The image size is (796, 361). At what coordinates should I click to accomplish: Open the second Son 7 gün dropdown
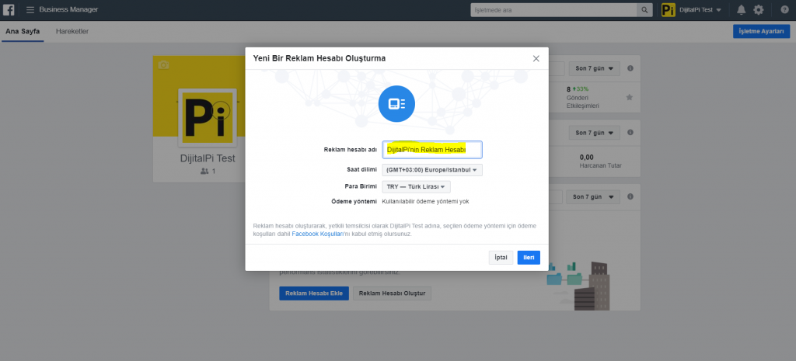[x=595, y=133]
